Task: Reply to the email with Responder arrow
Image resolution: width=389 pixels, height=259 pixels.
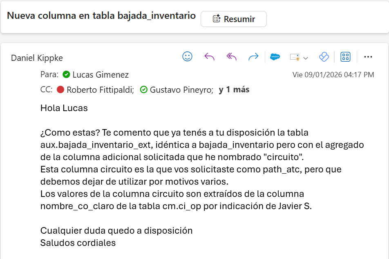Action: point(209,57)
